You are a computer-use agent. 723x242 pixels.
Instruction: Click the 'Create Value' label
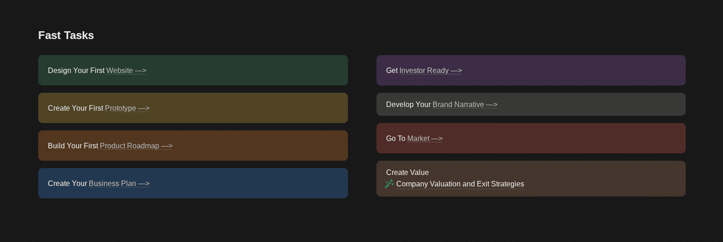pyautogui.click(x=407, y=173)
